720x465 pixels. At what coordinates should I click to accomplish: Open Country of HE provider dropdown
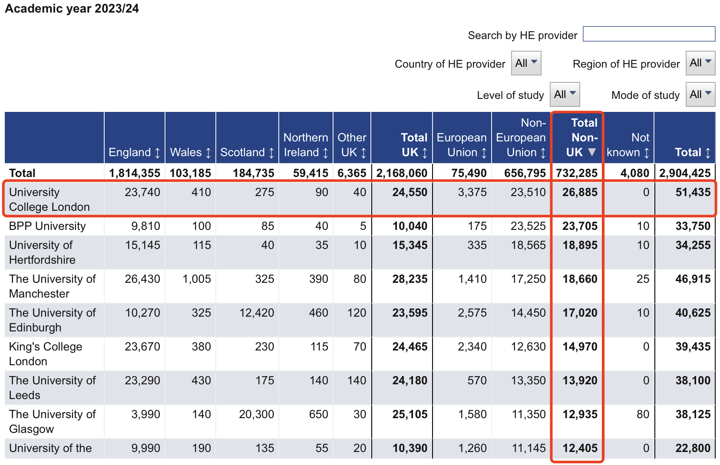526,63
